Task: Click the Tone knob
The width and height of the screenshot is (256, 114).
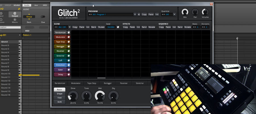Action: tap(86, 96)
